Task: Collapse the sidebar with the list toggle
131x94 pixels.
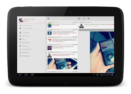Action: point(48,18)
